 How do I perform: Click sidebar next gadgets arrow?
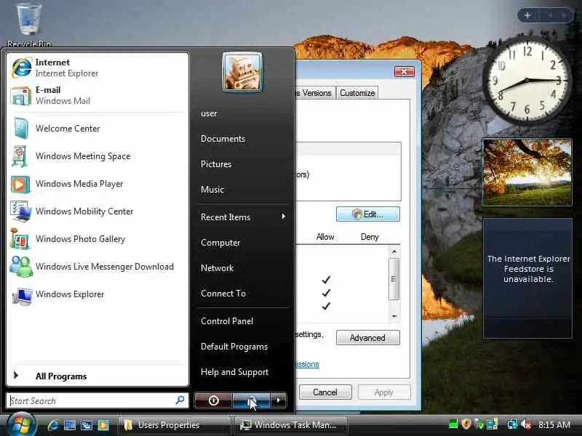point(565,15)
